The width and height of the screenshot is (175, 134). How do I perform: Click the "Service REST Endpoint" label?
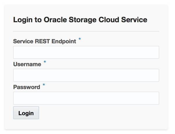[44, 41]
